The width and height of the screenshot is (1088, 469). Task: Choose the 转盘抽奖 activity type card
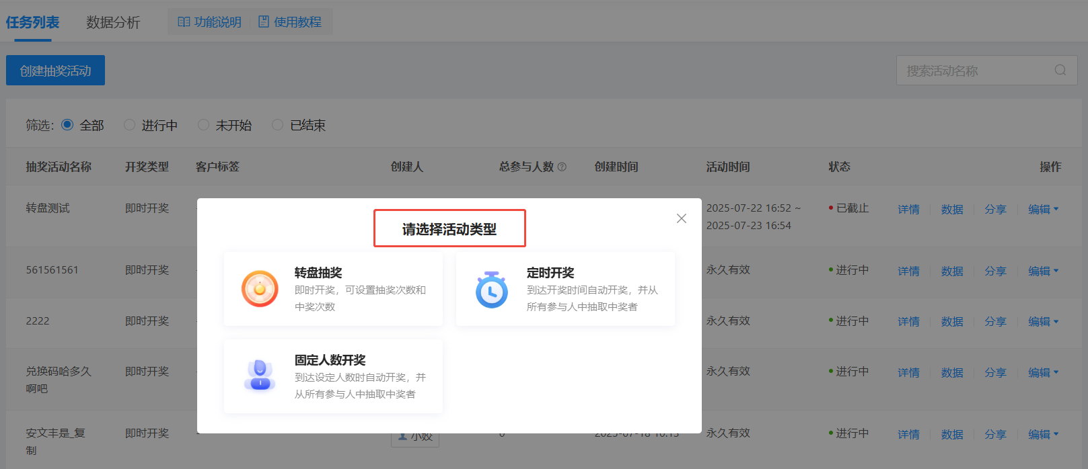point(333,289)
